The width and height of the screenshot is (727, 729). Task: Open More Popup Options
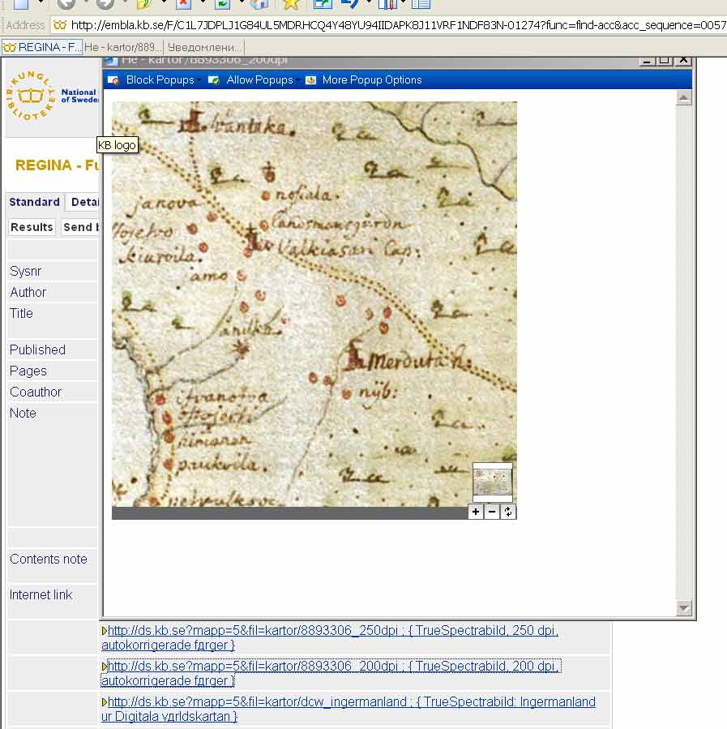click(371, 79)
